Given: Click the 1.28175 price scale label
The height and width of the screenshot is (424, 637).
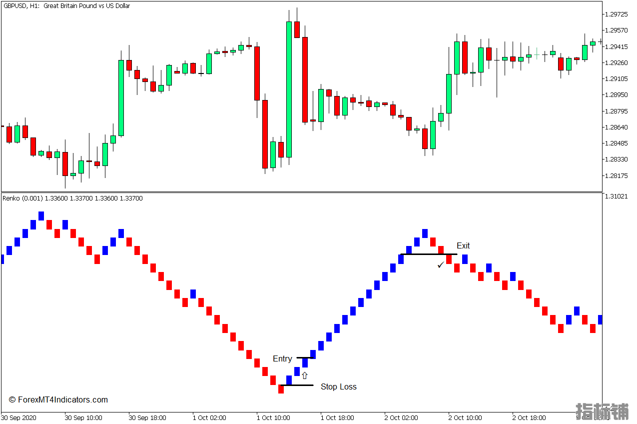Looking at the screenshot, I should coord(616,175).
